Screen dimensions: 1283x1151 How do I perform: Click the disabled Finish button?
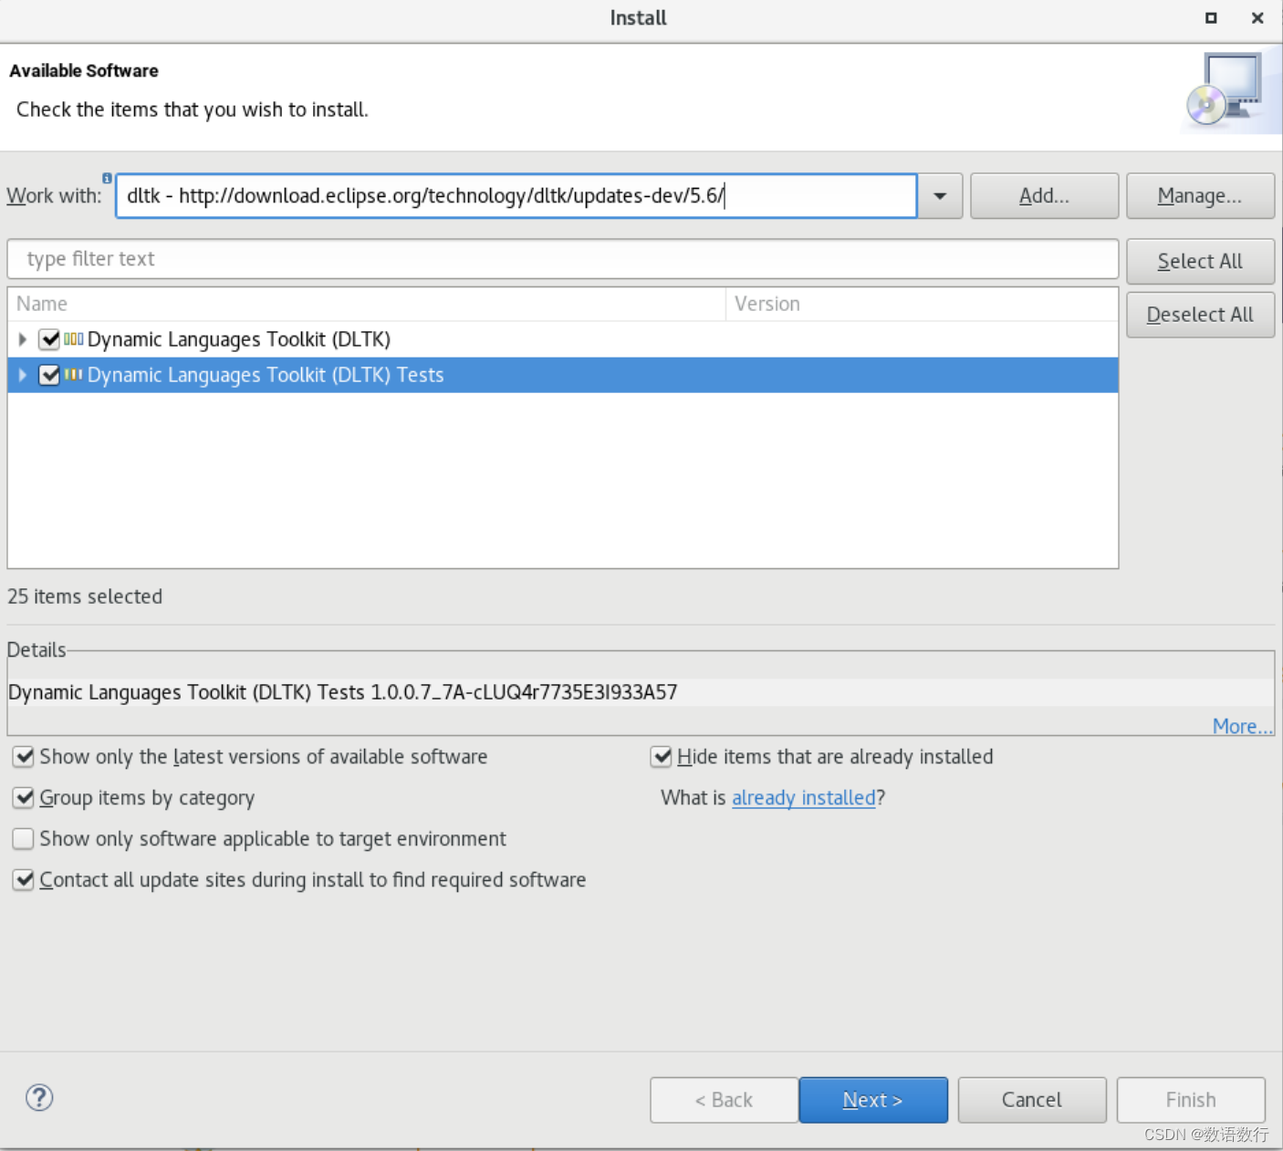point(1191,1100)
